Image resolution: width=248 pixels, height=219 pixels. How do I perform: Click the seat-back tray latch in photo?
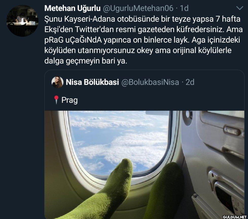point(231,131)
